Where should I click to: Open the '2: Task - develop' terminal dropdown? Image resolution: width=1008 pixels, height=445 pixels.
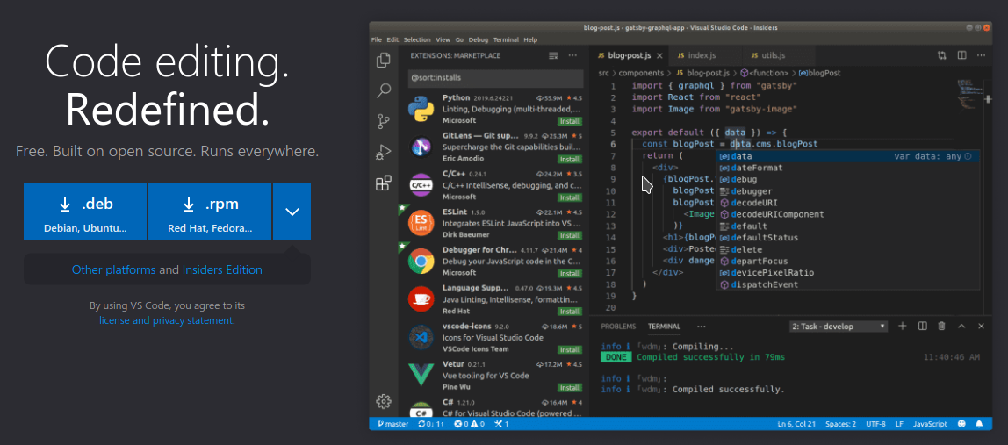point(839,327)
